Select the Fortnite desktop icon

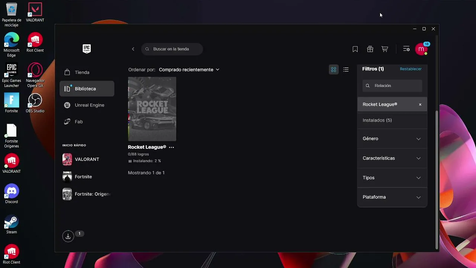tap(12, 103)
